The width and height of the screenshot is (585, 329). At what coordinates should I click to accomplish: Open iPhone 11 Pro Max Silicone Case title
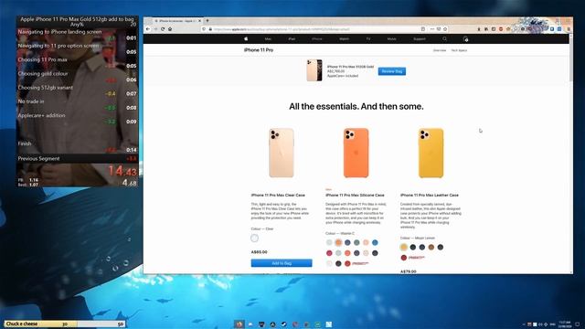355,195
